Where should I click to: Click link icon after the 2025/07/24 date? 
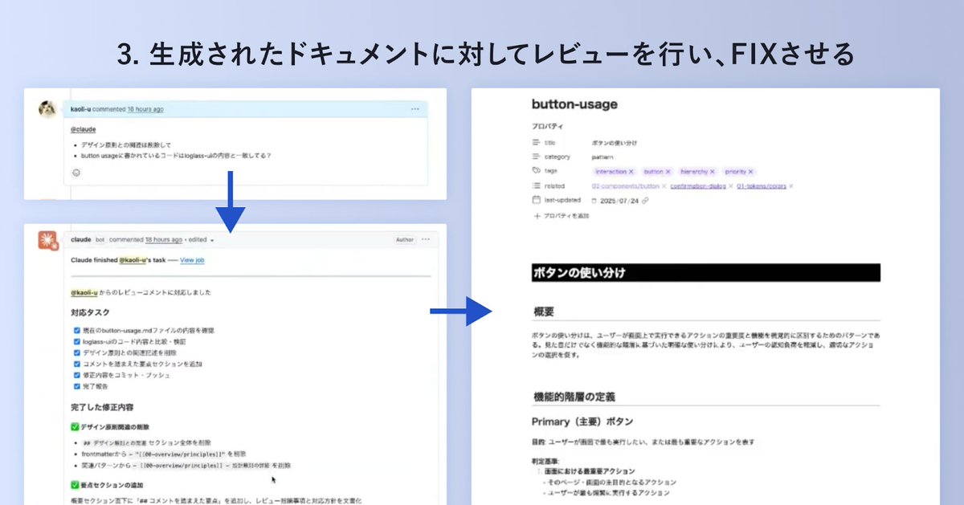645,201
